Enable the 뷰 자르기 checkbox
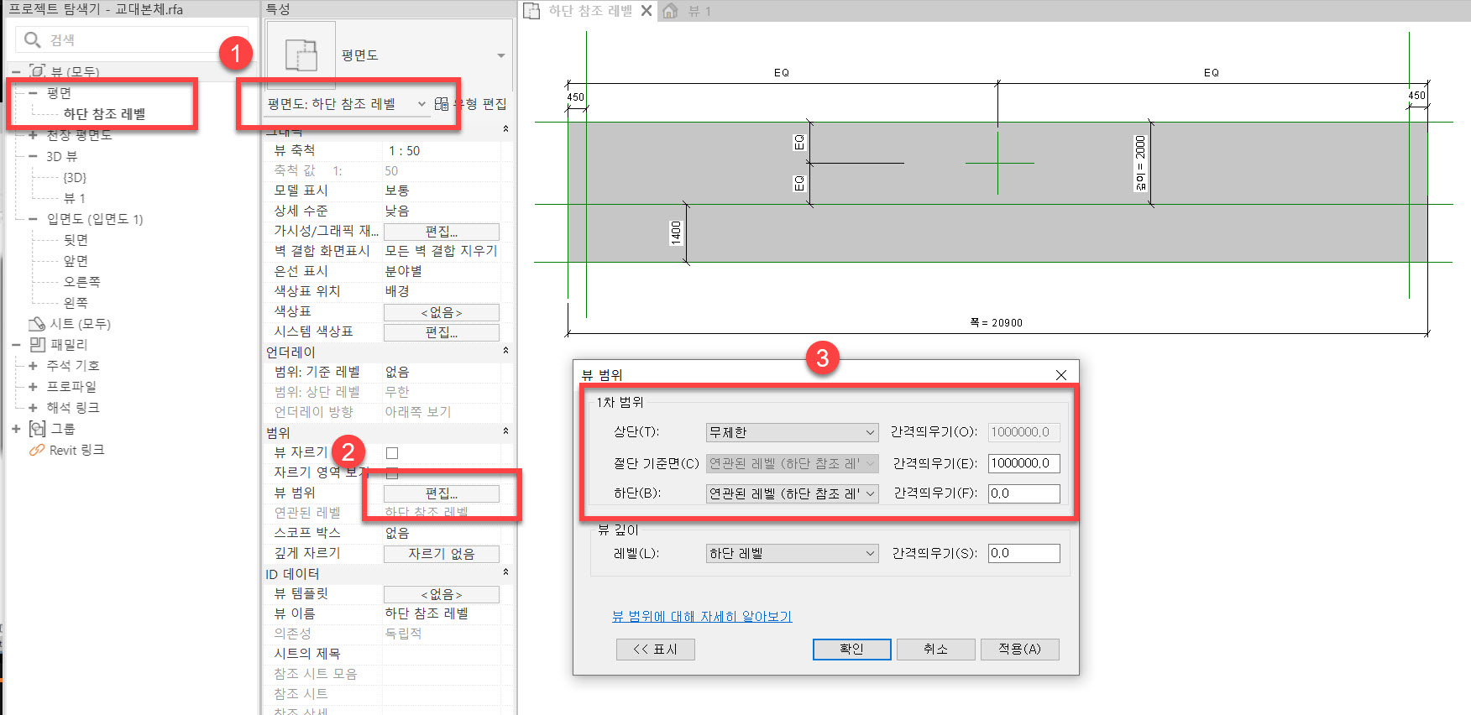 click(392, 453)
